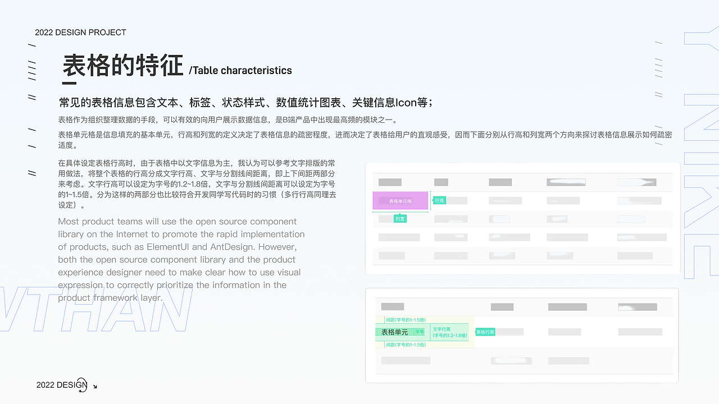
Task: Click the 2022 DESIGN footer text
Action: [62, 385]
